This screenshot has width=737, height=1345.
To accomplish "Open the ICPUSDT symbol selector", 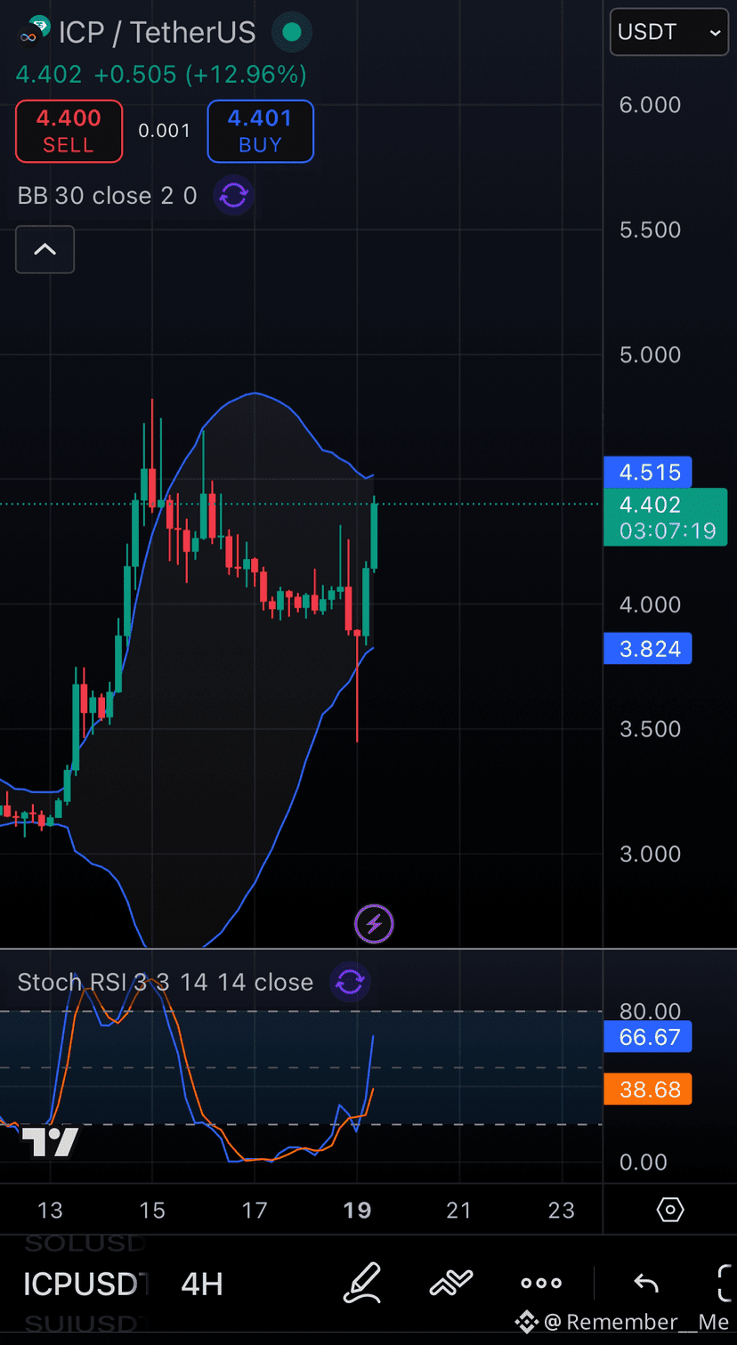I will pyautogui.click(x=85, y=1284).
